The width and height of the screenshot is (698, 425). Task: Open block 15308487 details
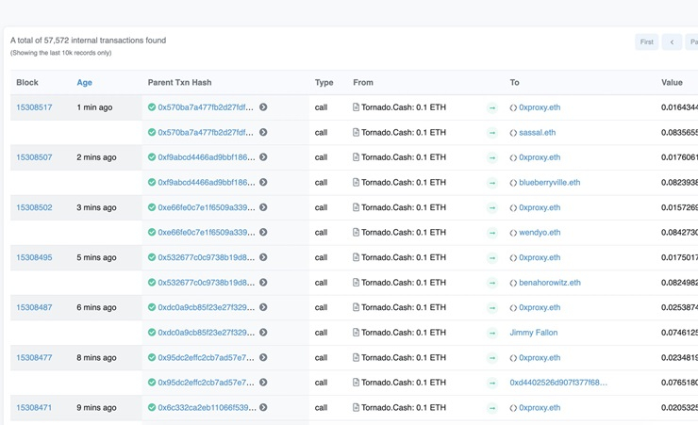[34, 307]
